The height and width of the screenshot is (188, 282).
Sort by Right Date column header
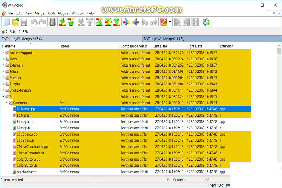(x=202, y=46)
